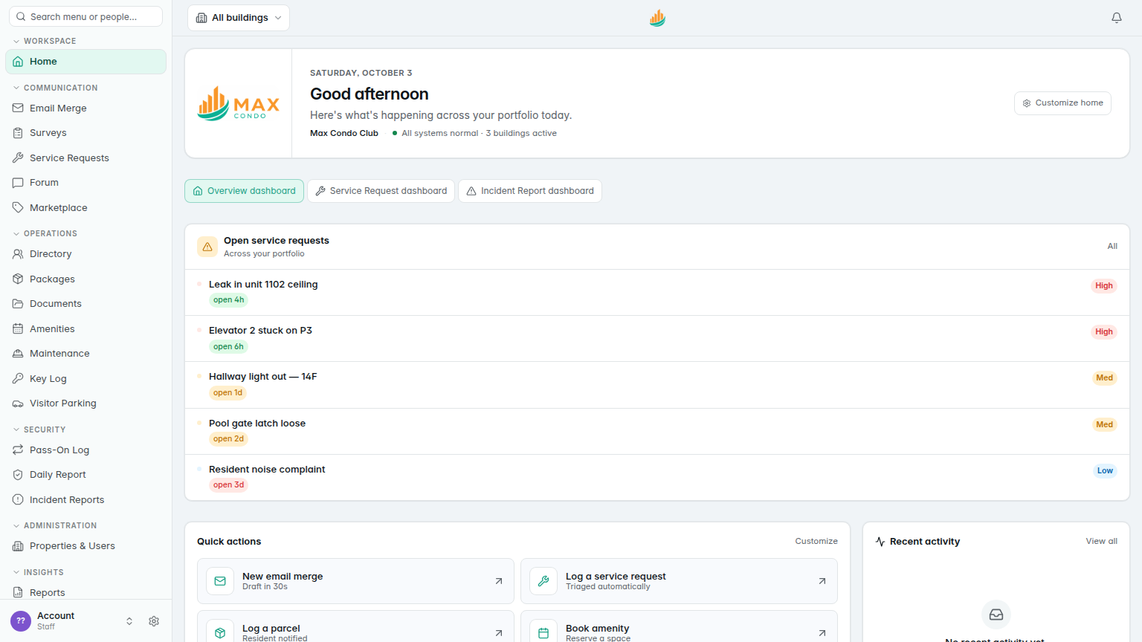Screen dimensions: 1142x642
Task: Collapse the Operations sidebar section
Action: pos(45,233)
